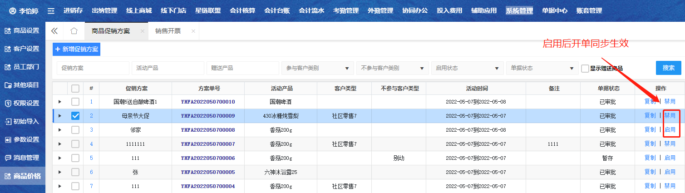Image resolution: width=685 pixels, height=193 pixels.
Task: Enable the 显示赠送商品 checkbox
Action: (585, 68)
